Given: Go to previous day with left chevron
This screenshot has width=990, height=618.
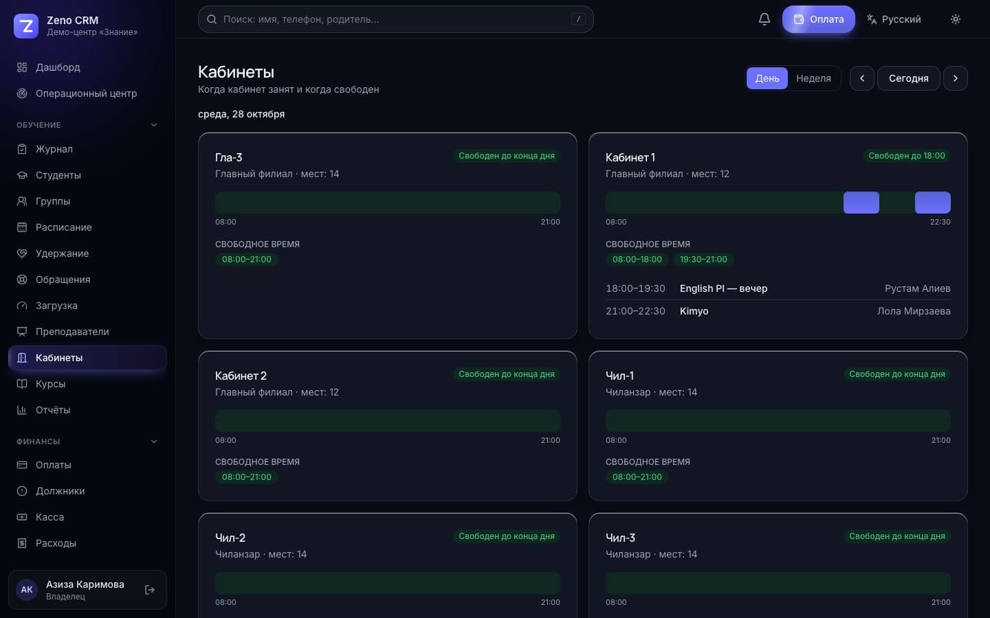Looking at the screenshot, I should (861, 78).
